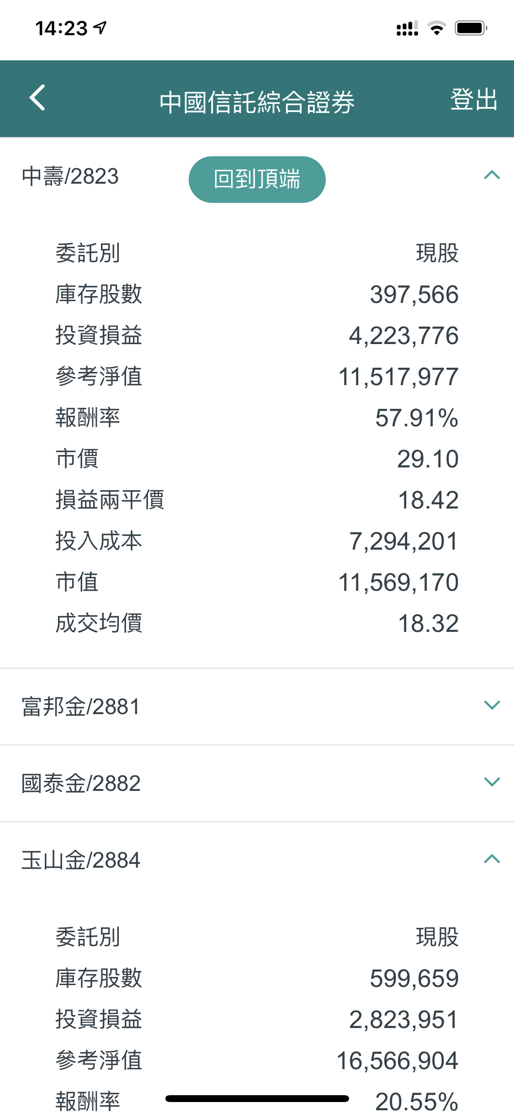Collapse the 中壽/2823 section chevron
Image resolution: width=514 pixels, height=1113 pixels.
(492, 175)
